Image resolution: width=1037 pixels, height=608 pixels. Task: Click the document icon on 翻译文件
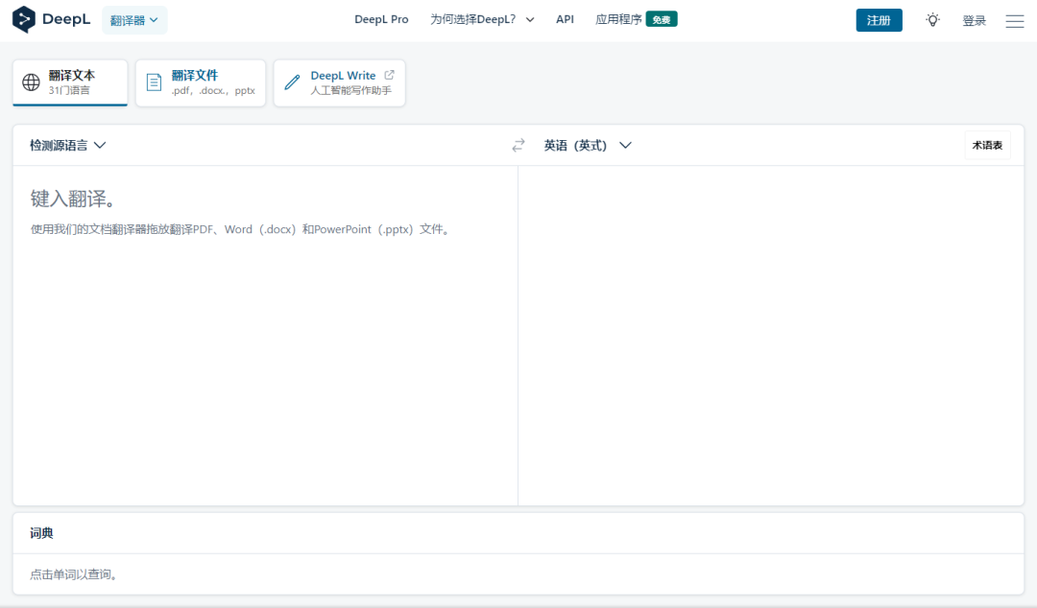pyautogui.click(x=154, y=82)
